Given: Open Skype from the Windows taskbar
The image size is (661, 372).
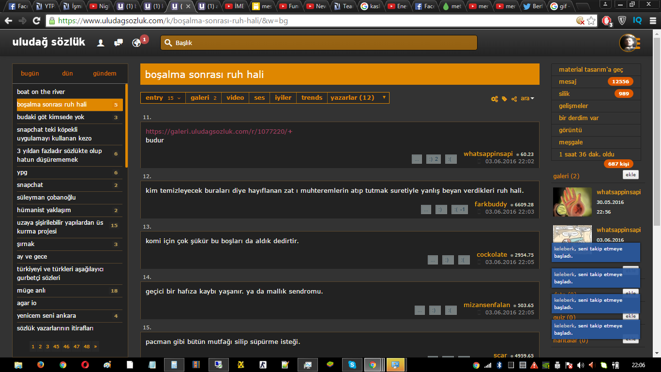Looking at the screenshot, I should click(x=352, y=365).
